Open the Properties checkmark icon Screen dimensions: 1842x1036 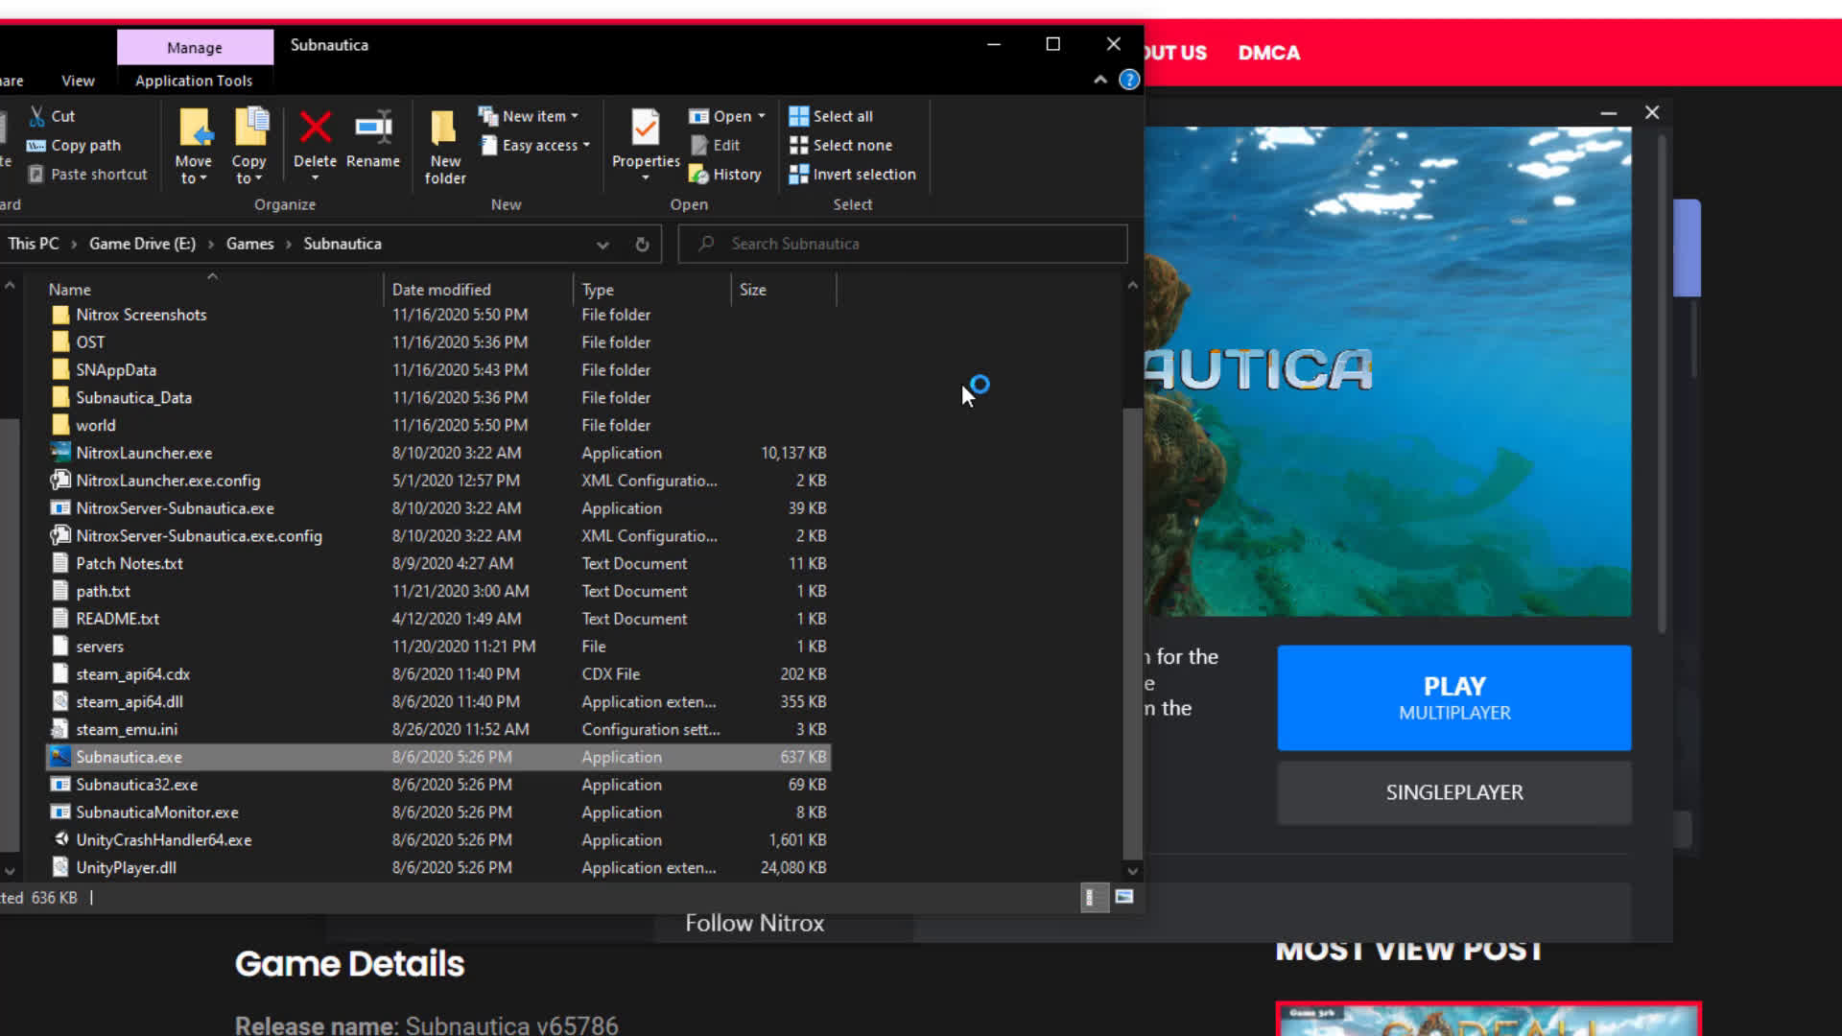click(645, 128)
